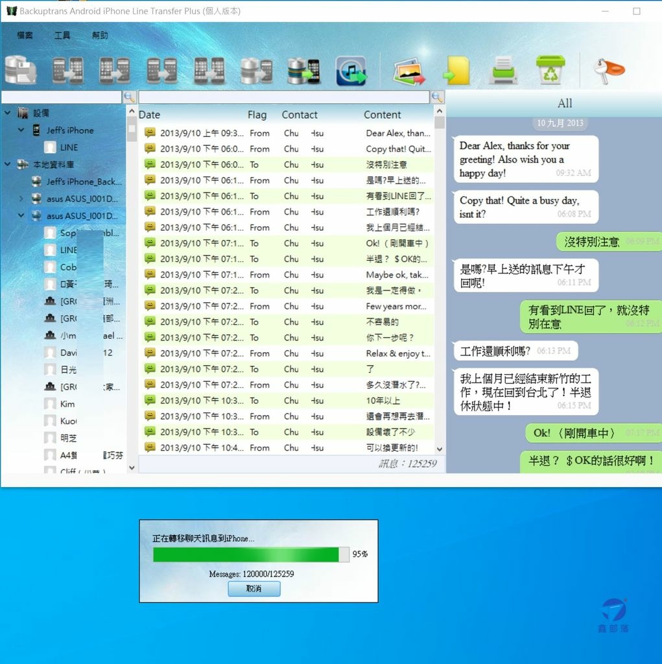
Task: Select the message row '可以換更新的!'
Action: point(287,447)
